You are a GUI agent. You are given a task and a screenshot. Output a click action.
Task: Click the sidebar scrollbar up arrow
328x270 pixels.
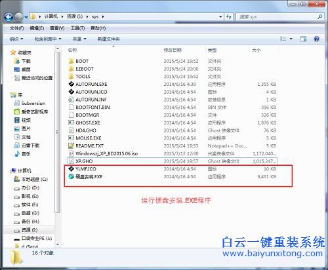tap(58, 48)
